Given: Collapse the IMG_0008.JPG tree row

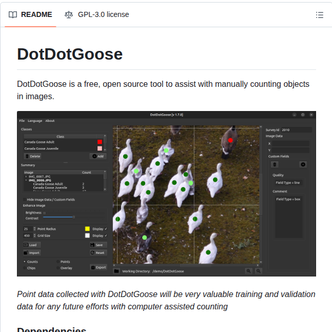Looking at the screenshot, I should coord(26,180).
